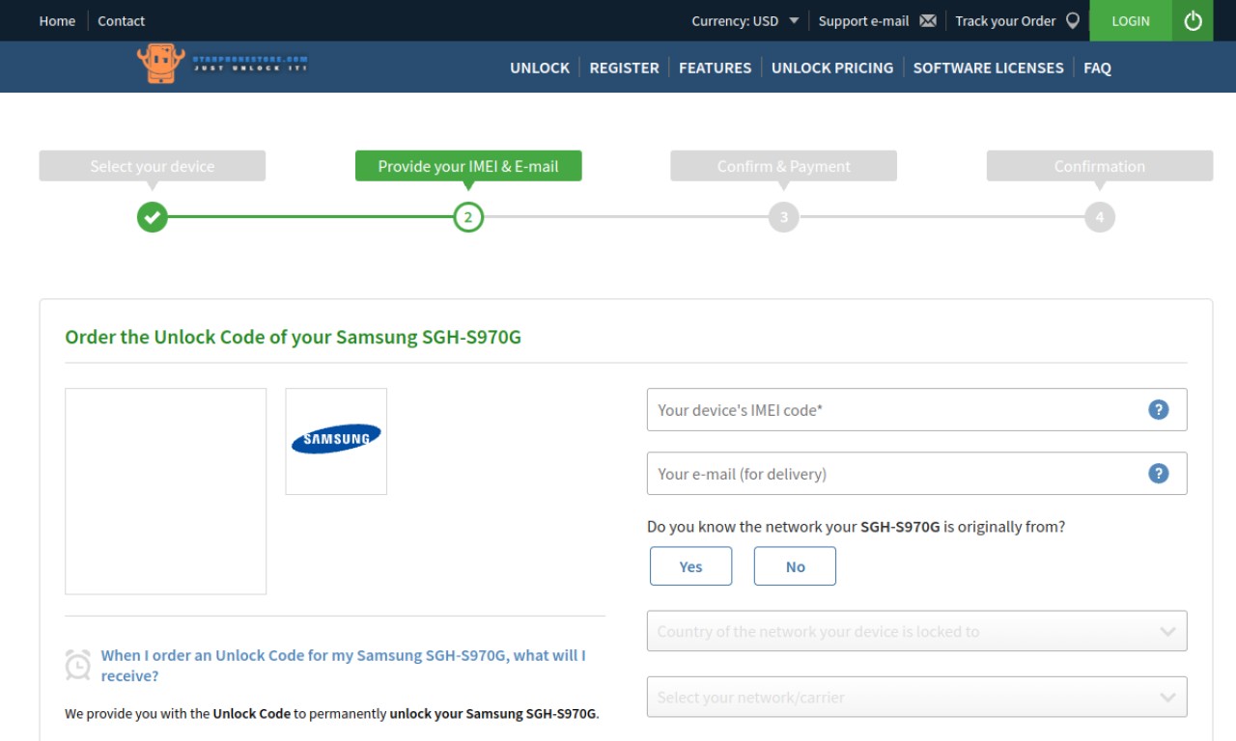Image resolution: width=1236 pixels, height=741 pixels.
Task: Click the step 3 circle in the progress bar
Action: click(784, 217)
